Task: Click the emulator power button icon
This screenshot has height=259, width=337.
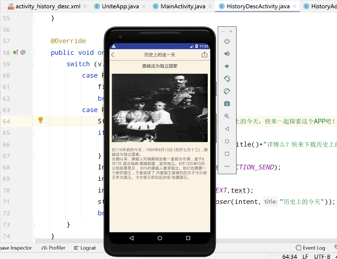Action: 227,41
